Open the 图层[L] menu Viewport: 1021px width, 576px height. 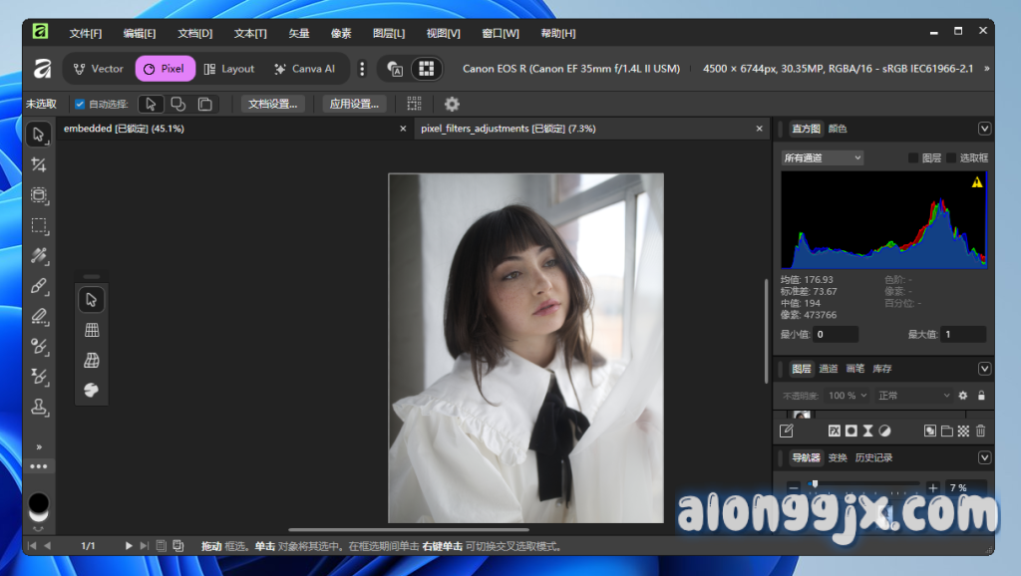click(x=388, y=33)
